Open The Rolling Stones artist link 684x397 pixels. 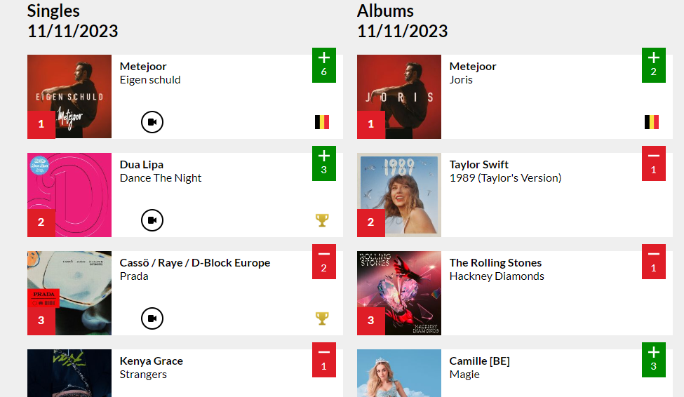pyautogui.click(x=495, y=262)
